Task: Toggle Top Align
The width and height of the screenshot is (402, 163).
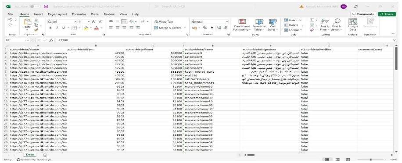Action: click(x=111, y=22)
